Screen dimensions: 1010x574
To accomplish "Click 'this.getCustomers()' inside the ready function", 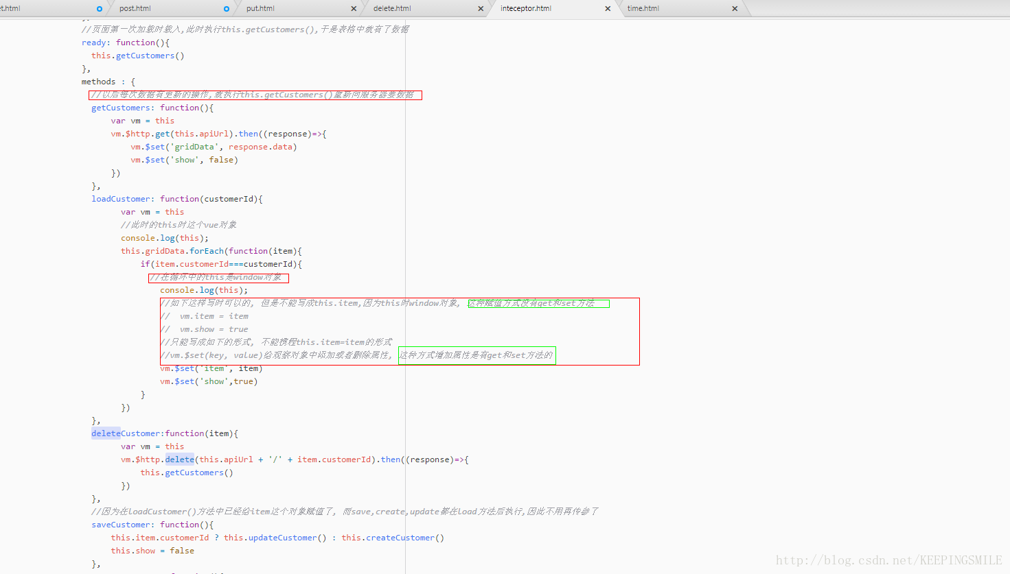I will click(x=138, y=56).
